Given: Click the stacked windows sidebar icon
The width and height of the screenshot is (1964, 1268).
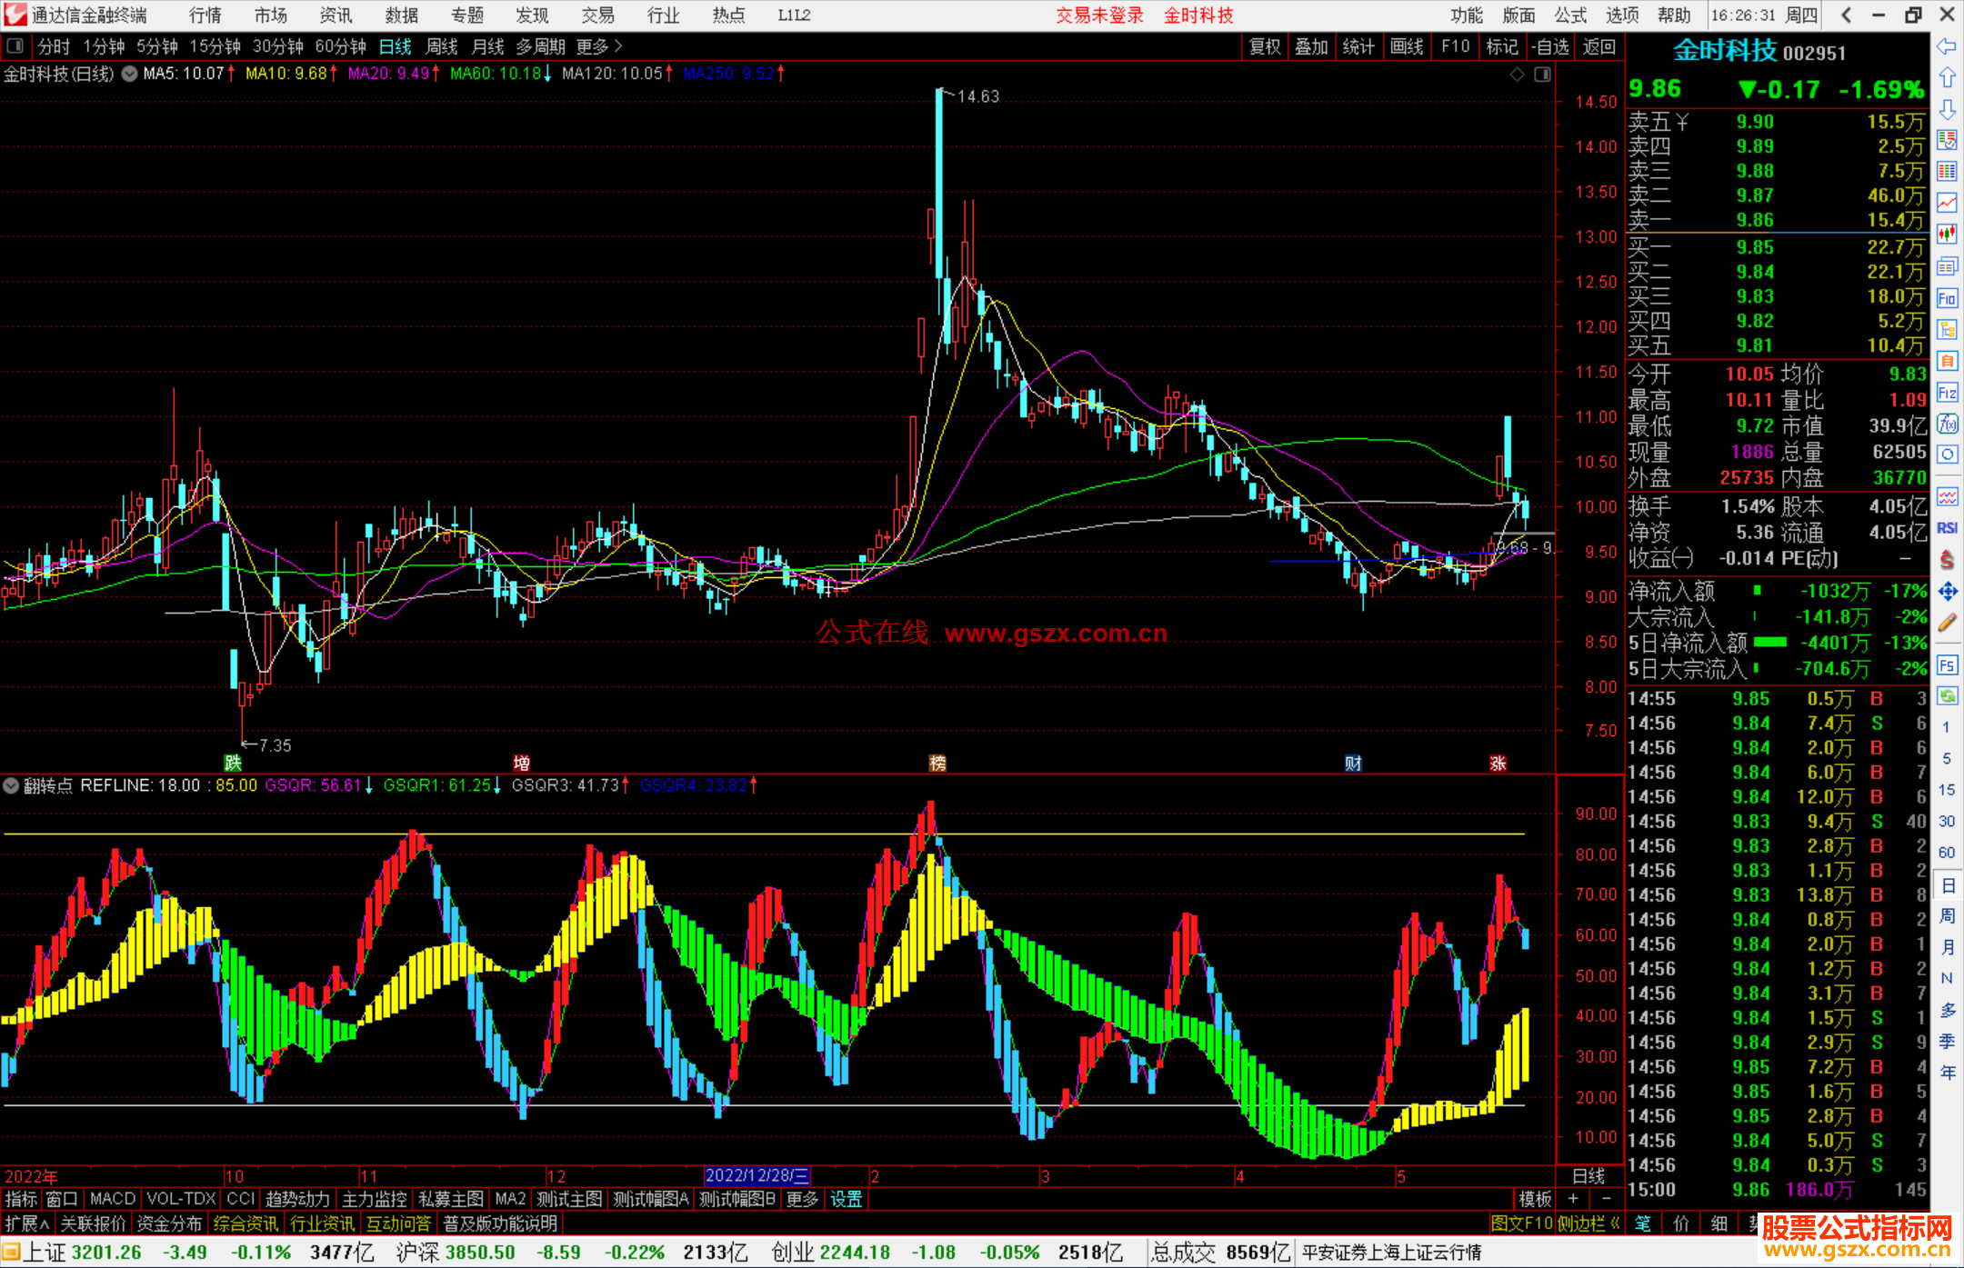Looking at the screenshot, I should (x=1947, y=266).
